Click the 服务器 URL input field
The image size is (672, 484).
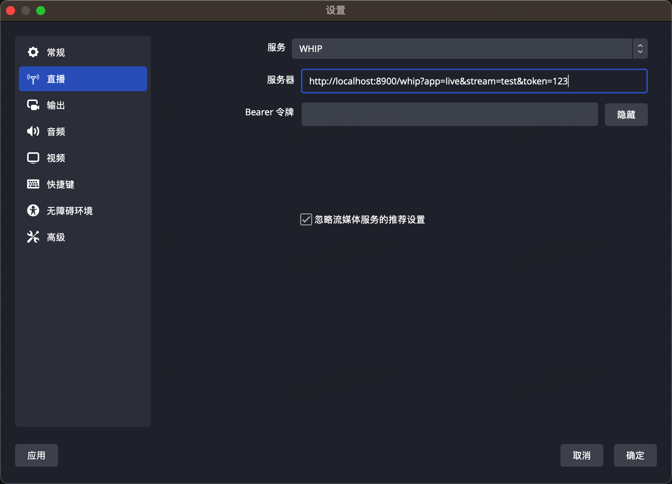click(474, 81)
